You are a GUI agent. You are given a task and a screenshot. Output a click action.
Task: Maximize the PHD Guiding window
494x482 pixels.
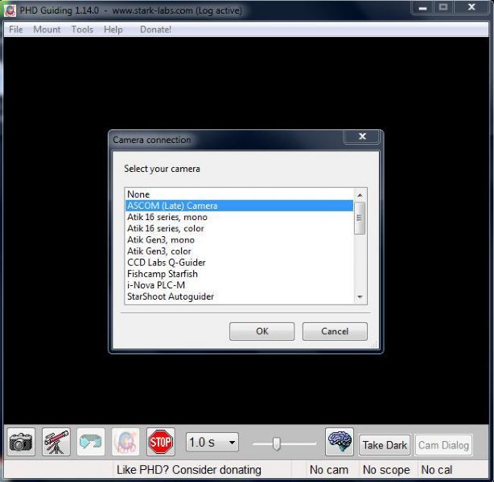point(443,7)
